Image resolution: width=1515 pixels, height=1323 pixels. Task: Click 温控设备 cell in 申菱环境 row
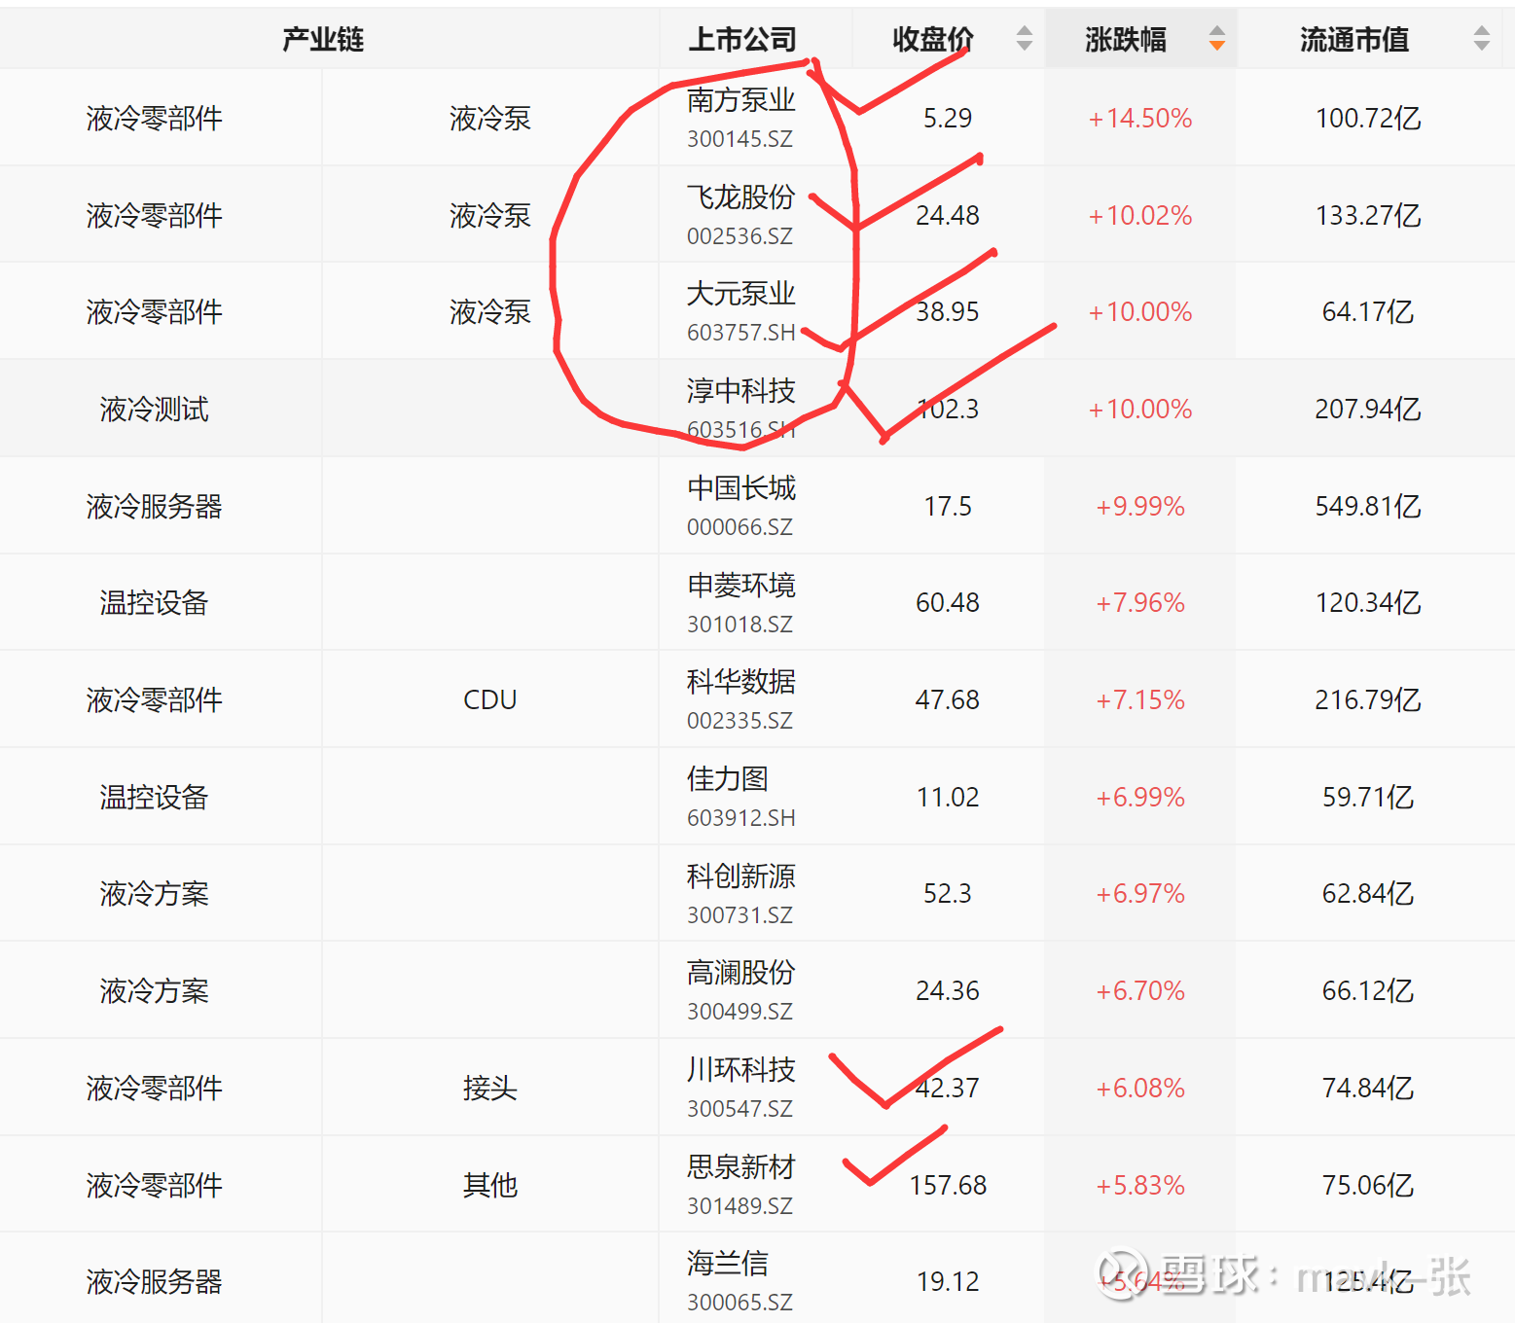pos(154,603)
